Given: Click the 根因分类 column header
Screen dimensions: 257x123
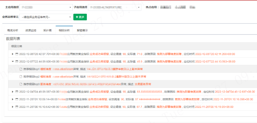Looking at the screenshot, I should point(17,46).
